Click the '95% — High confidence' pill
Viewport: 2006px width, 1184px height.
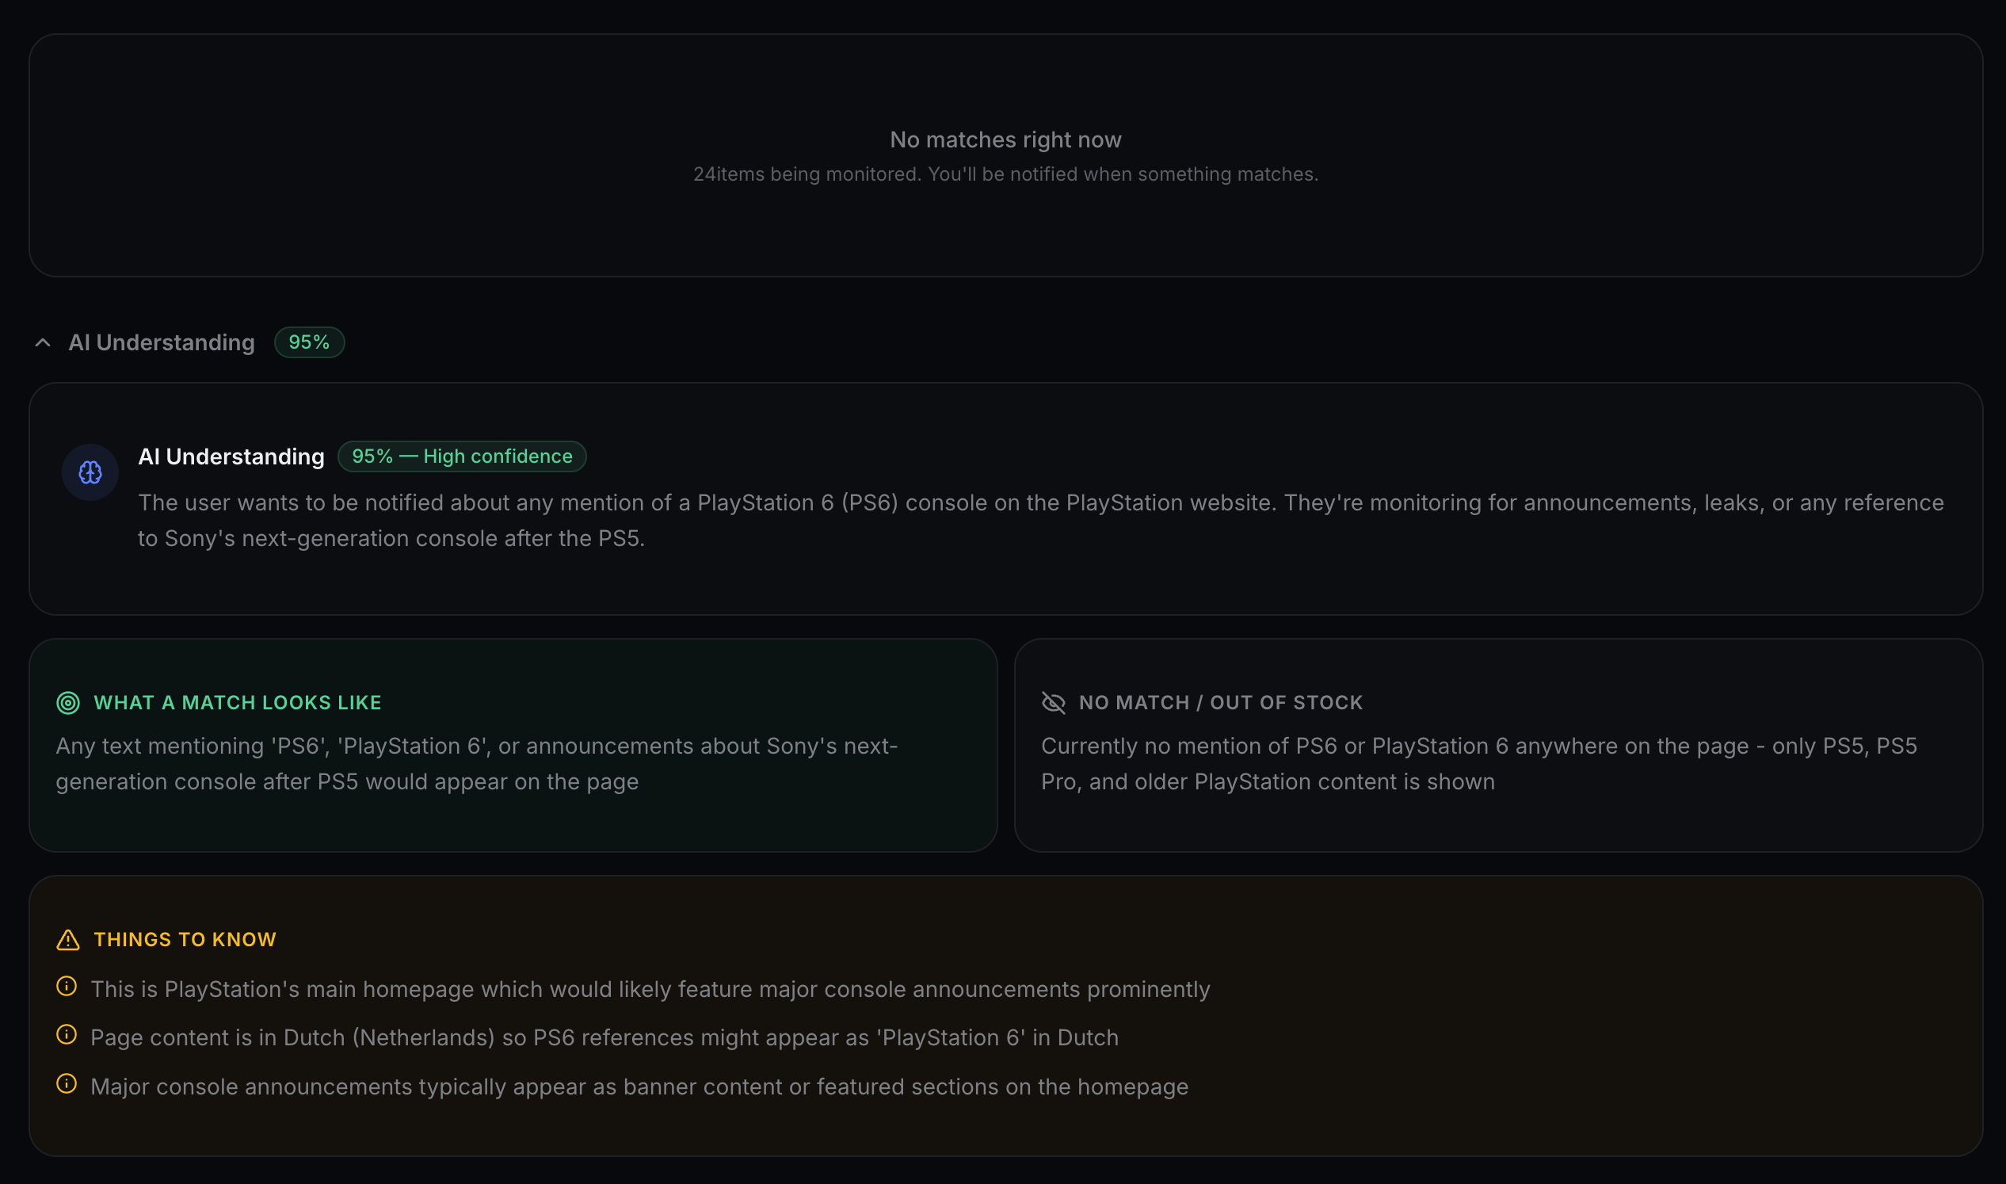coord(463,456)
